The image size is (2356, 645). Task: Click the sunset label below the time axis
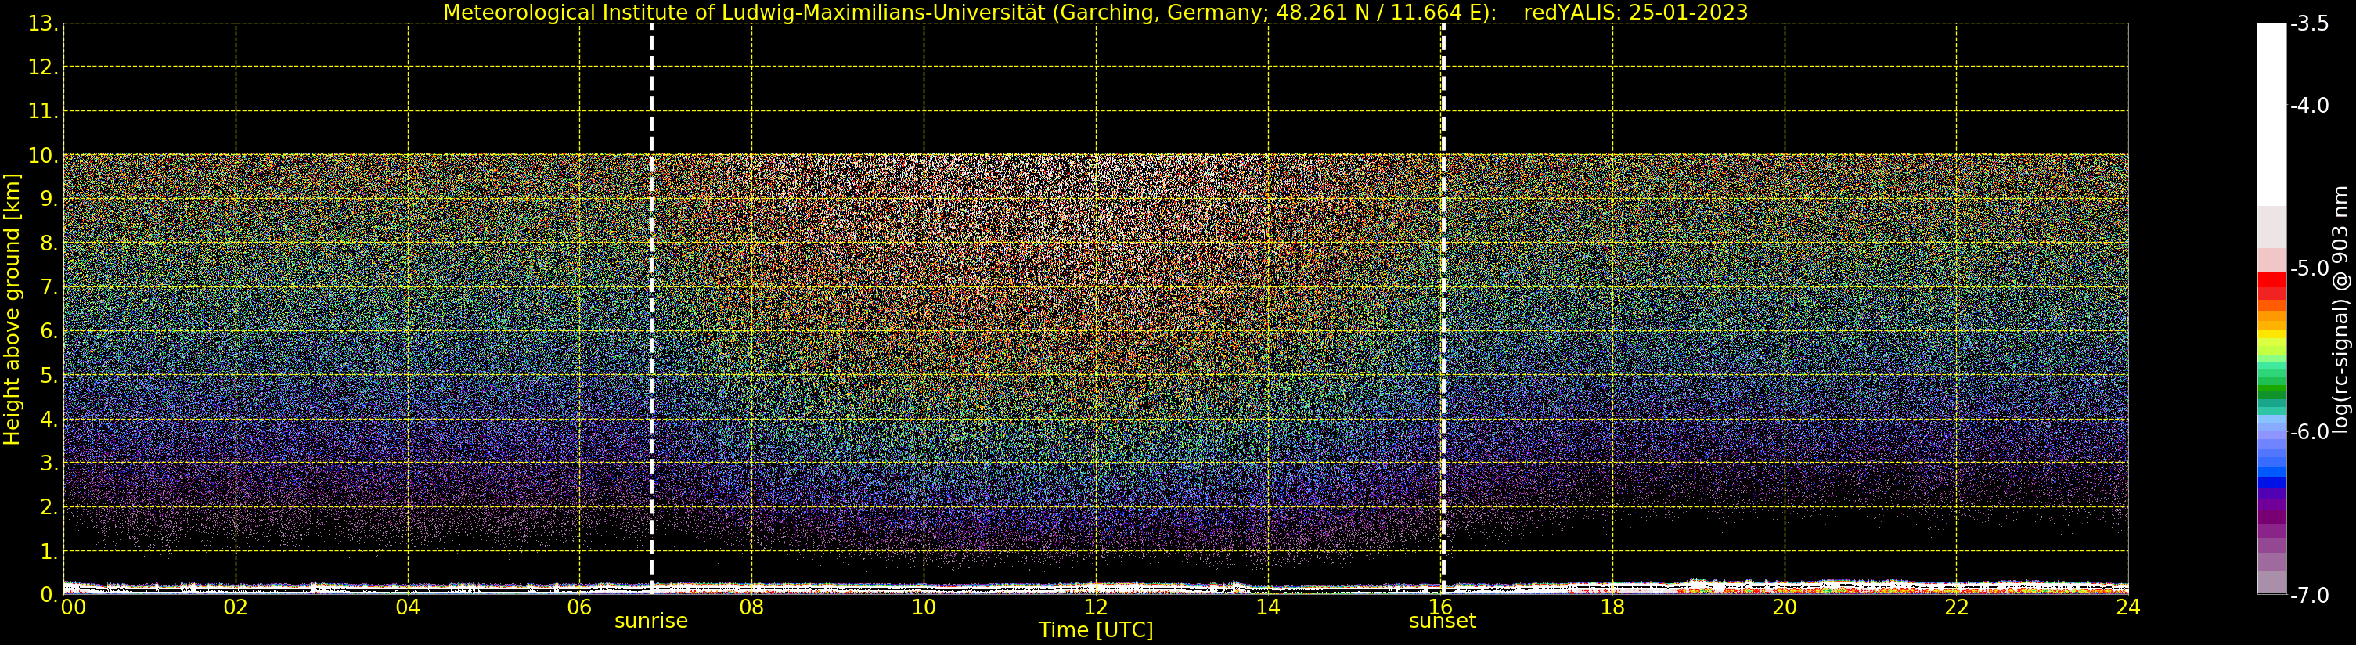click(x=1443, y=622)
